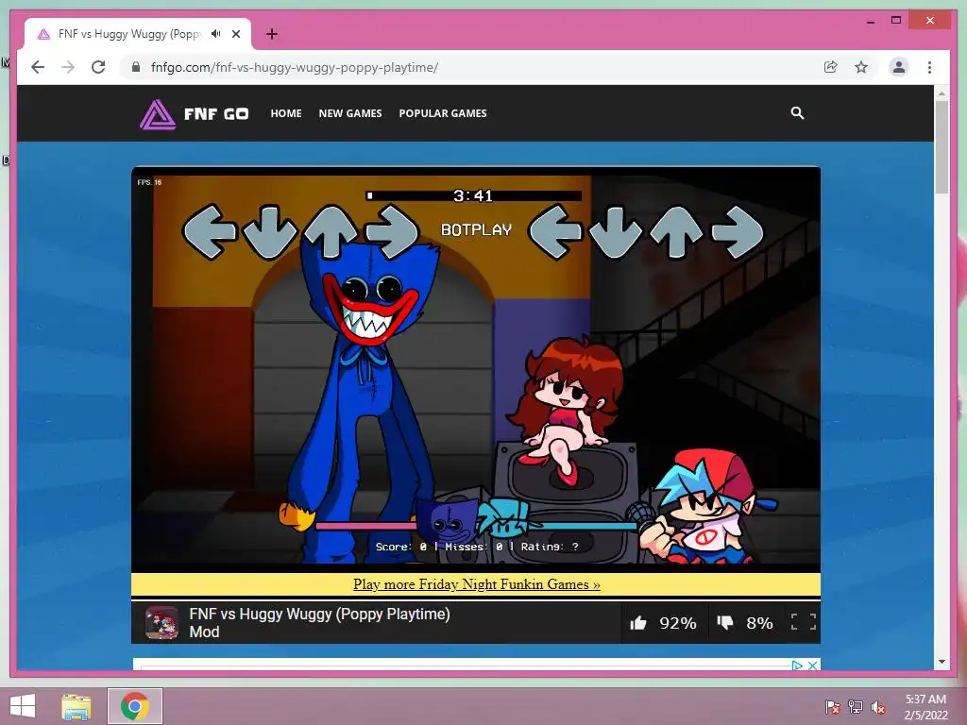Follow Play more Friday Night Funkin Games link
967x725 pixels.
pos(476,584)
